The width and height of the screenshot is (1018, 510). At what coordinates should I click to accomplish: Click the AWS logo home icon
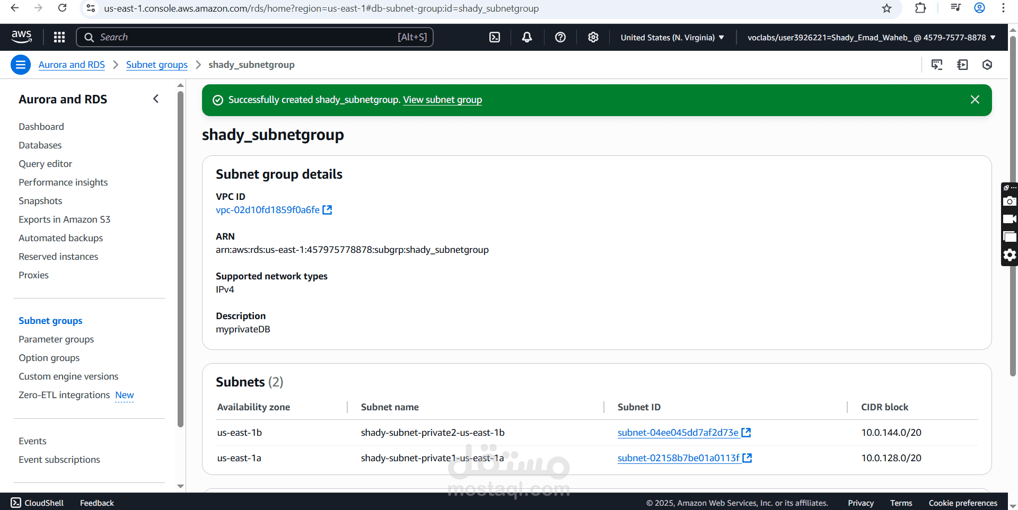pos(21,37)
